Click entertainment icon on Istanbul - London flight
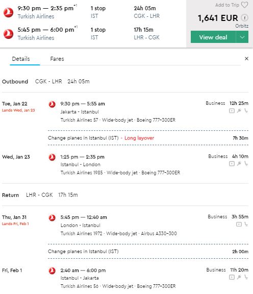This screenshot has height=294, width=253. click(232, 164)
